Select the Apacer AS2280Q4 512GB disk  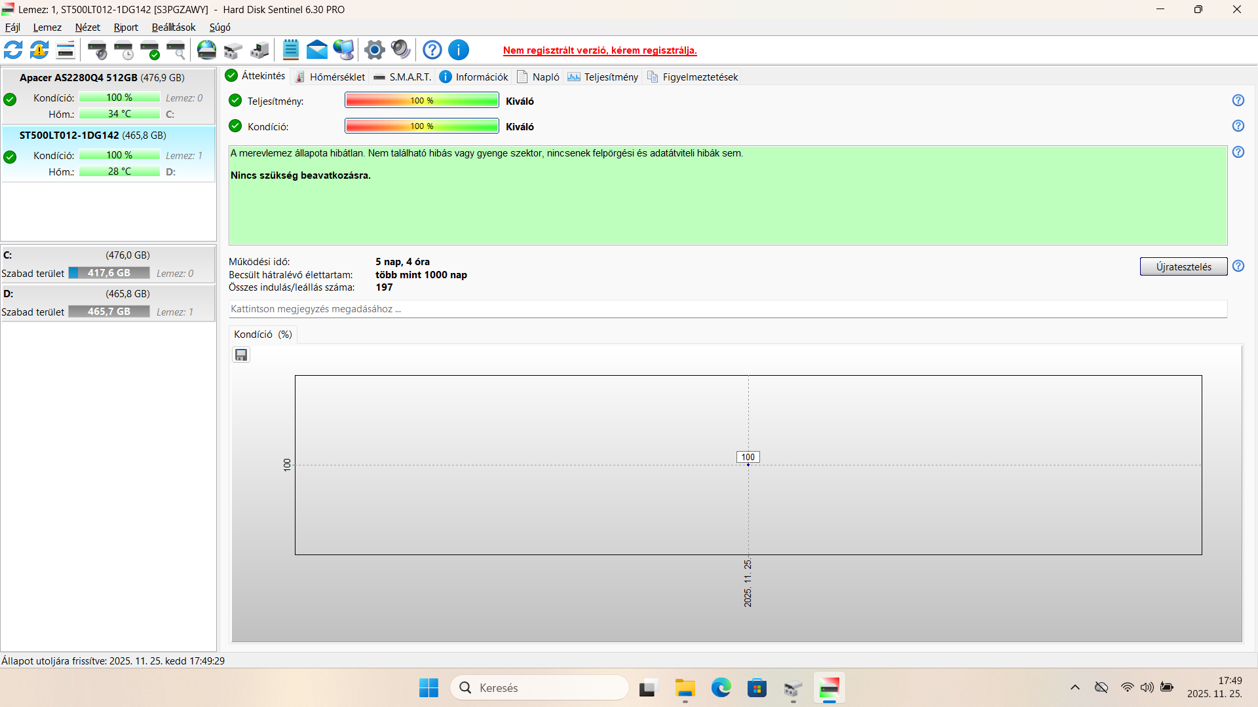pos(102,78)
